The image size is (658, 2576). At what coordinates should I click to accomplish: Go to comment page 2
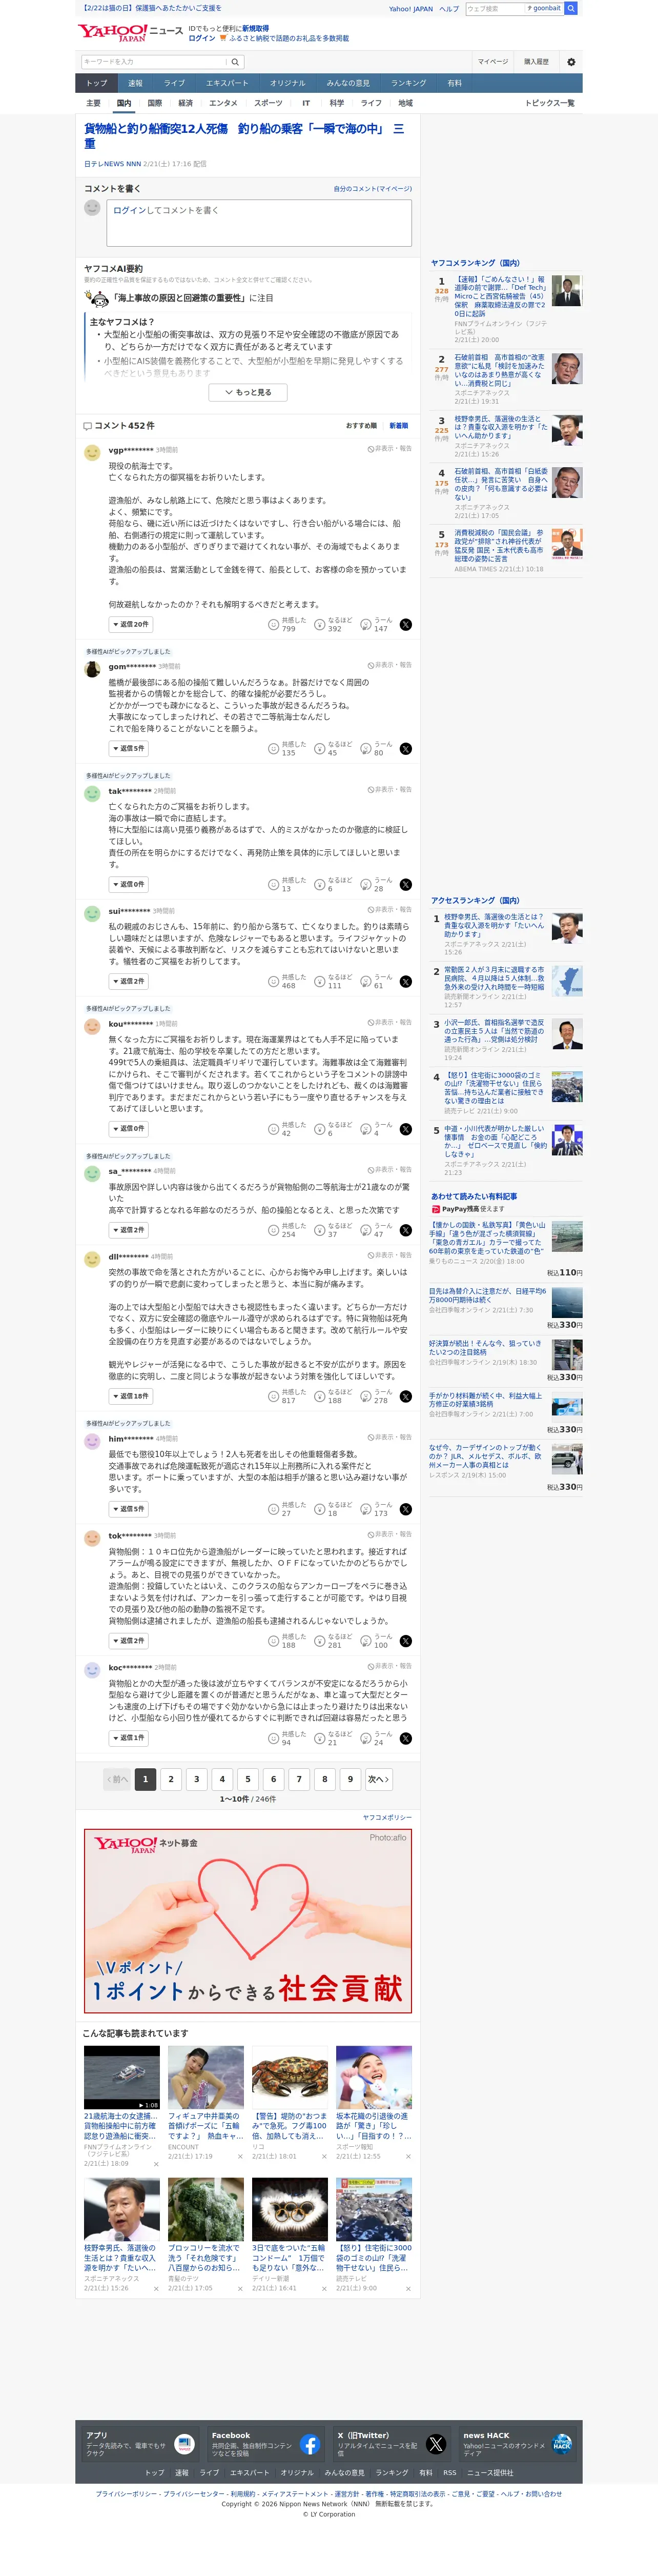point(171,1779)
